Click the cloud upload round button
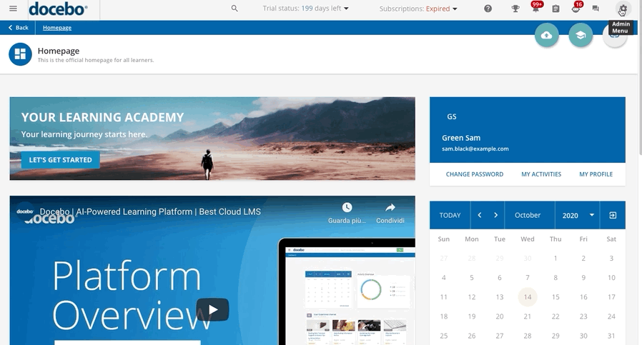 pyautogui.click(x=547, y=35)
